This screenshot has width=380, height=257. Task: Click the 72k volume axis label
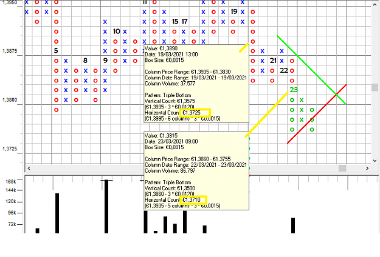tap(12, 224)
